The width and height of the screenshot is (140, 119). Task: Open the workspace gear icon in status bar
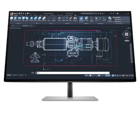pos(123,75)
